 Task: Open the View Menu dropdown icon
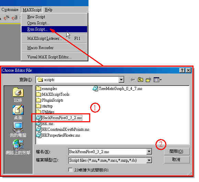[157, 80]
